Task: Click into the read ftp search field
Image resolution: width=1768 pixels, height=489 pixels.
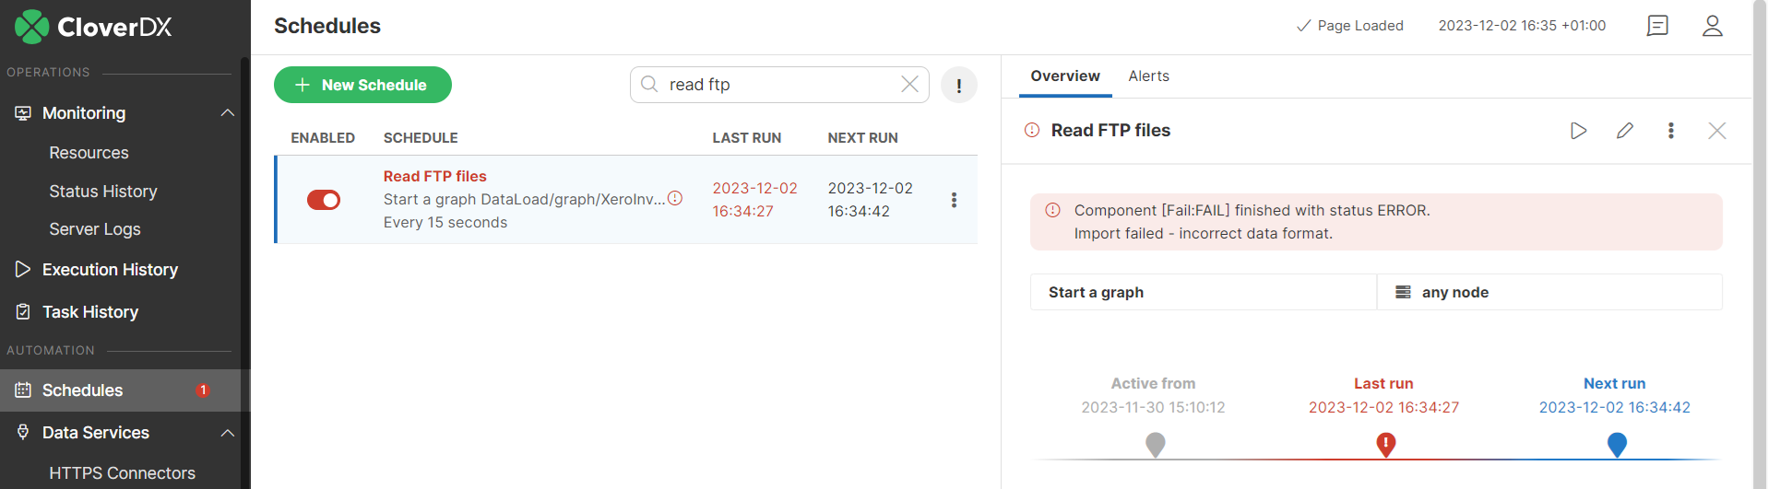Action: tap(775, 85)
